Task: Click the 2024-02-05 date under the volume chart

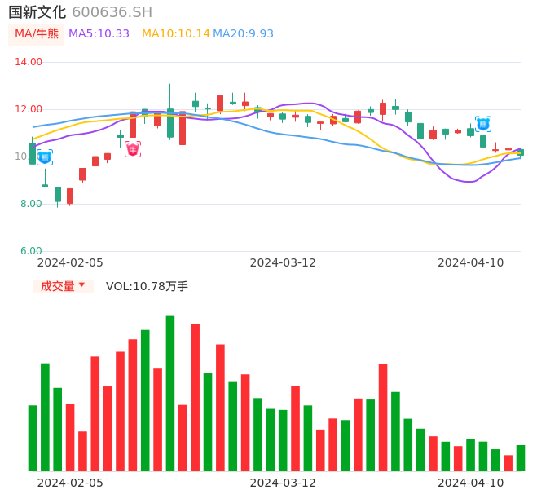Action: click(x=70, y=483)
